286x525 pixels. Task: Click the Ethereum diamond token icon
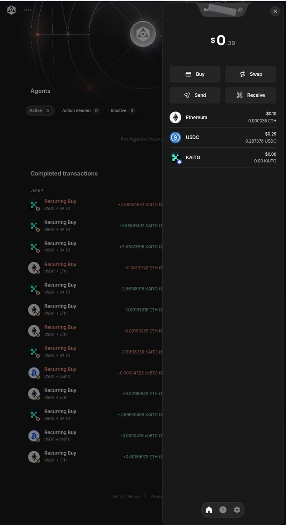coord(175,117)
